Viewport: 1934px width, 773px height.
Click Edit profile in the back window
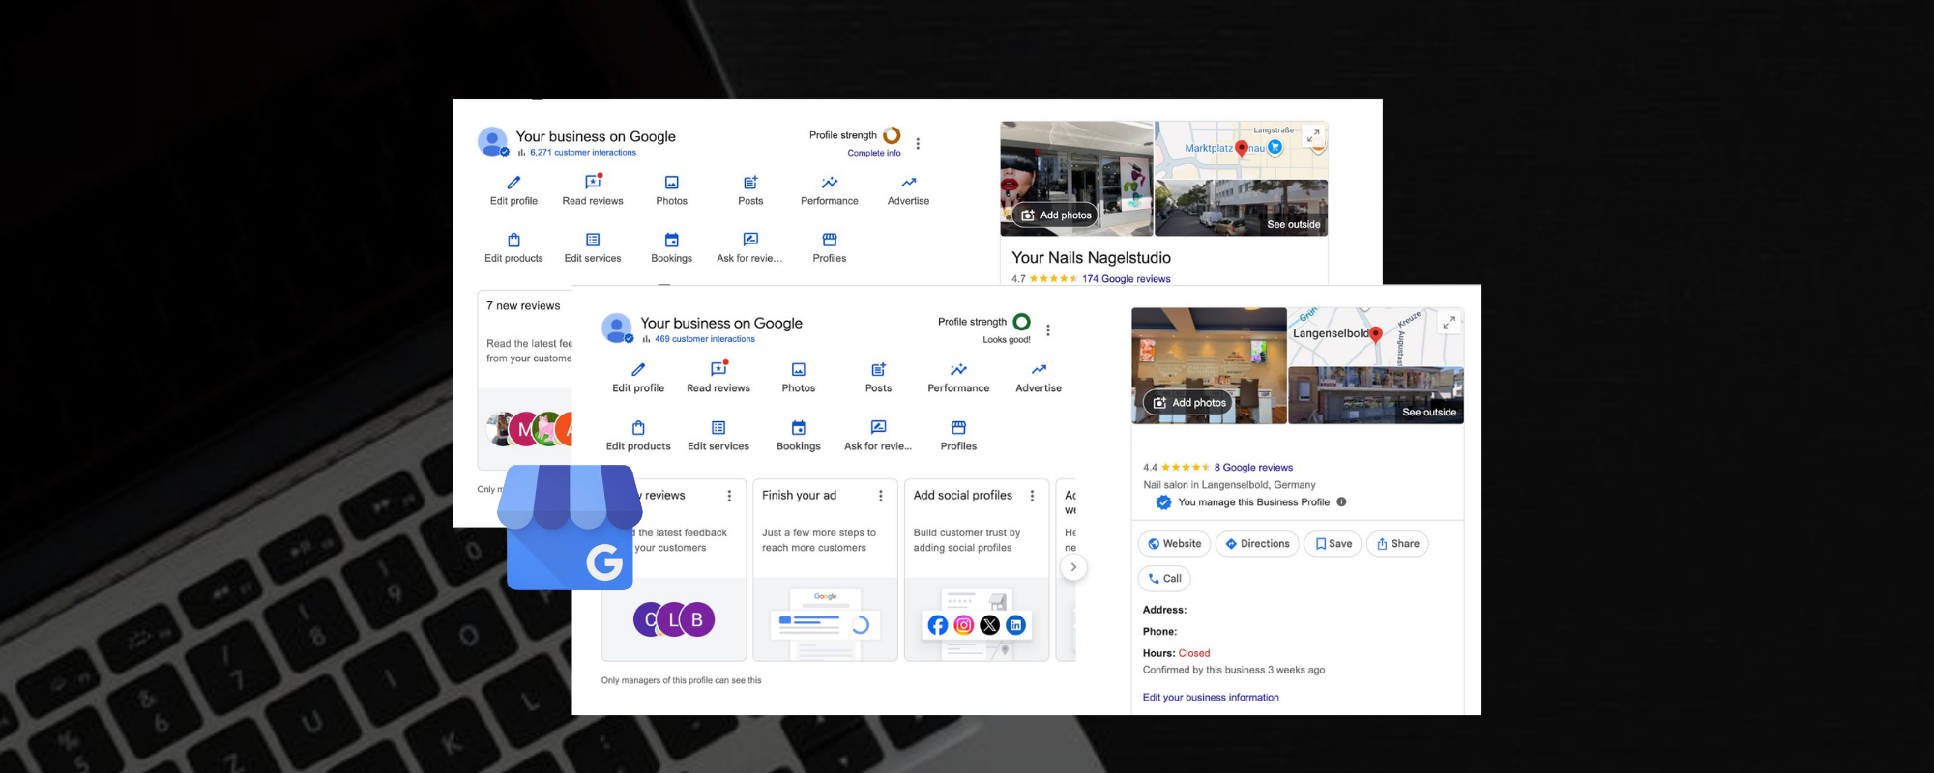click(513, 190)
